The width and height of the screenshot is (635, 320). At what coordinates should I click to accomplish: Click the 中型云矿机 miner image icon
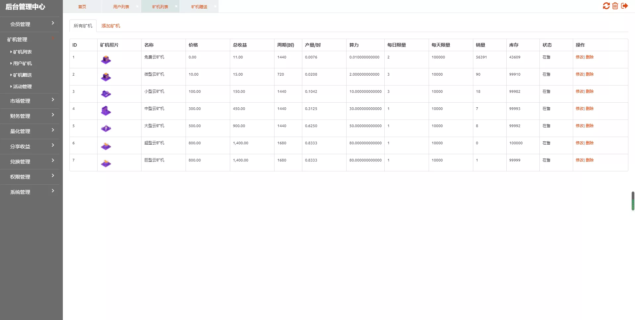point(106,111)
